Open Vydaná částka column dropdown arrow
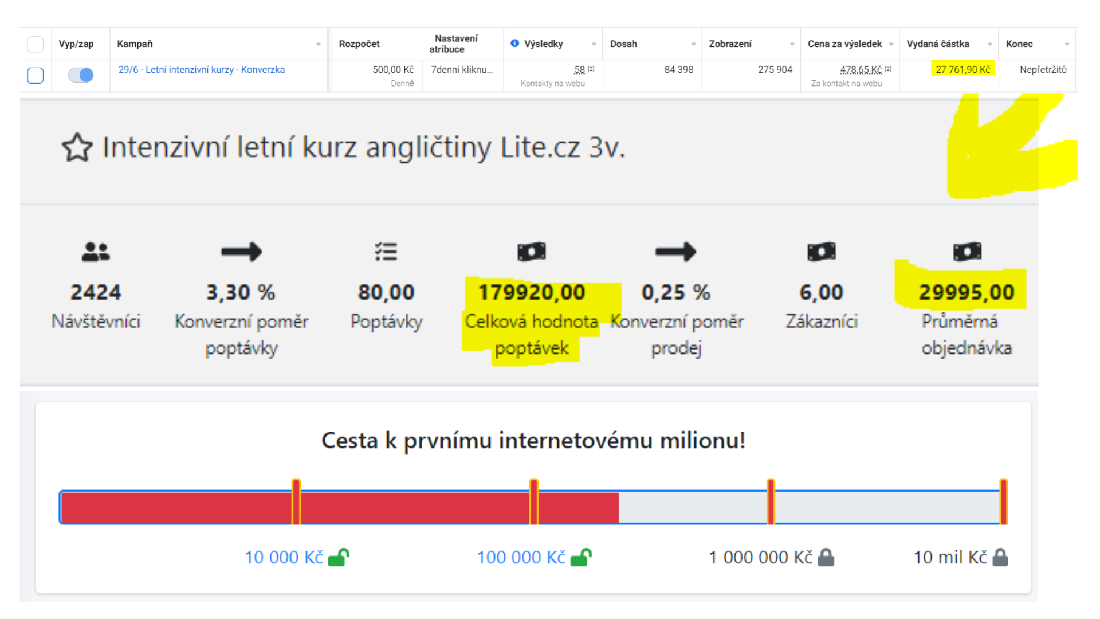 (x=989, y=44)
